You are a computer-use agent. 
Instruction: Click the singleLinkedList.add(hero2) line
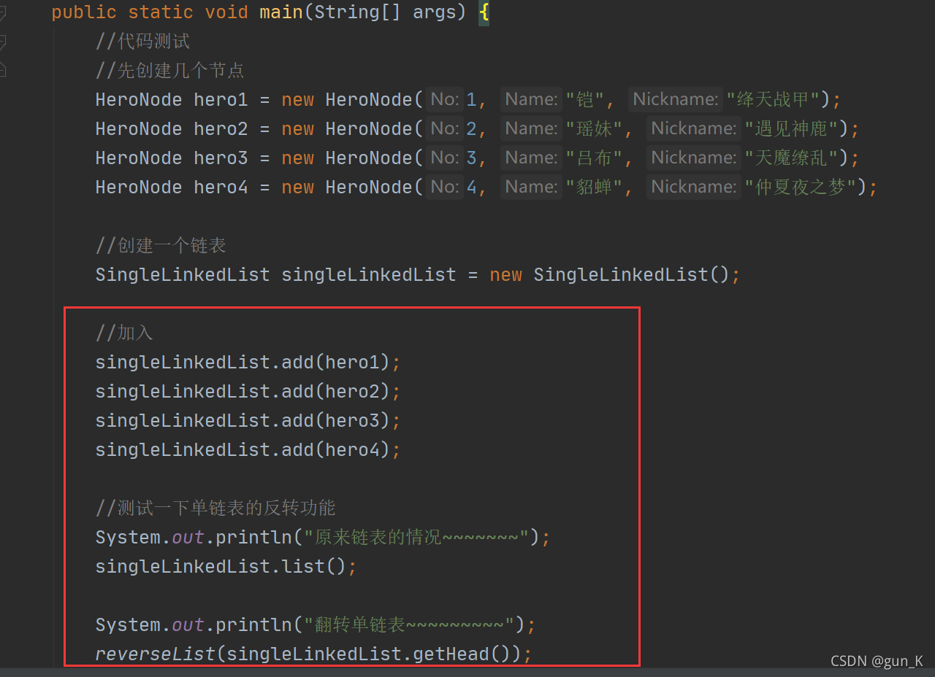click(x=248, y=392)
